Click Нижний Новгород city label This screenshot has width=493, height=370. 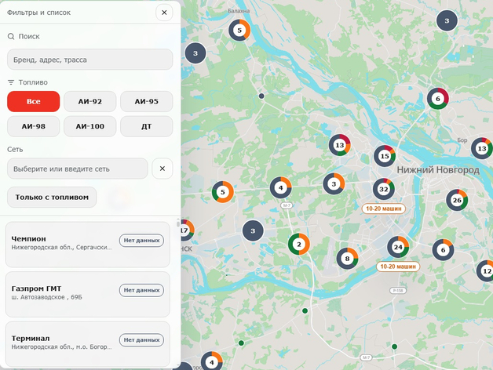438,170
